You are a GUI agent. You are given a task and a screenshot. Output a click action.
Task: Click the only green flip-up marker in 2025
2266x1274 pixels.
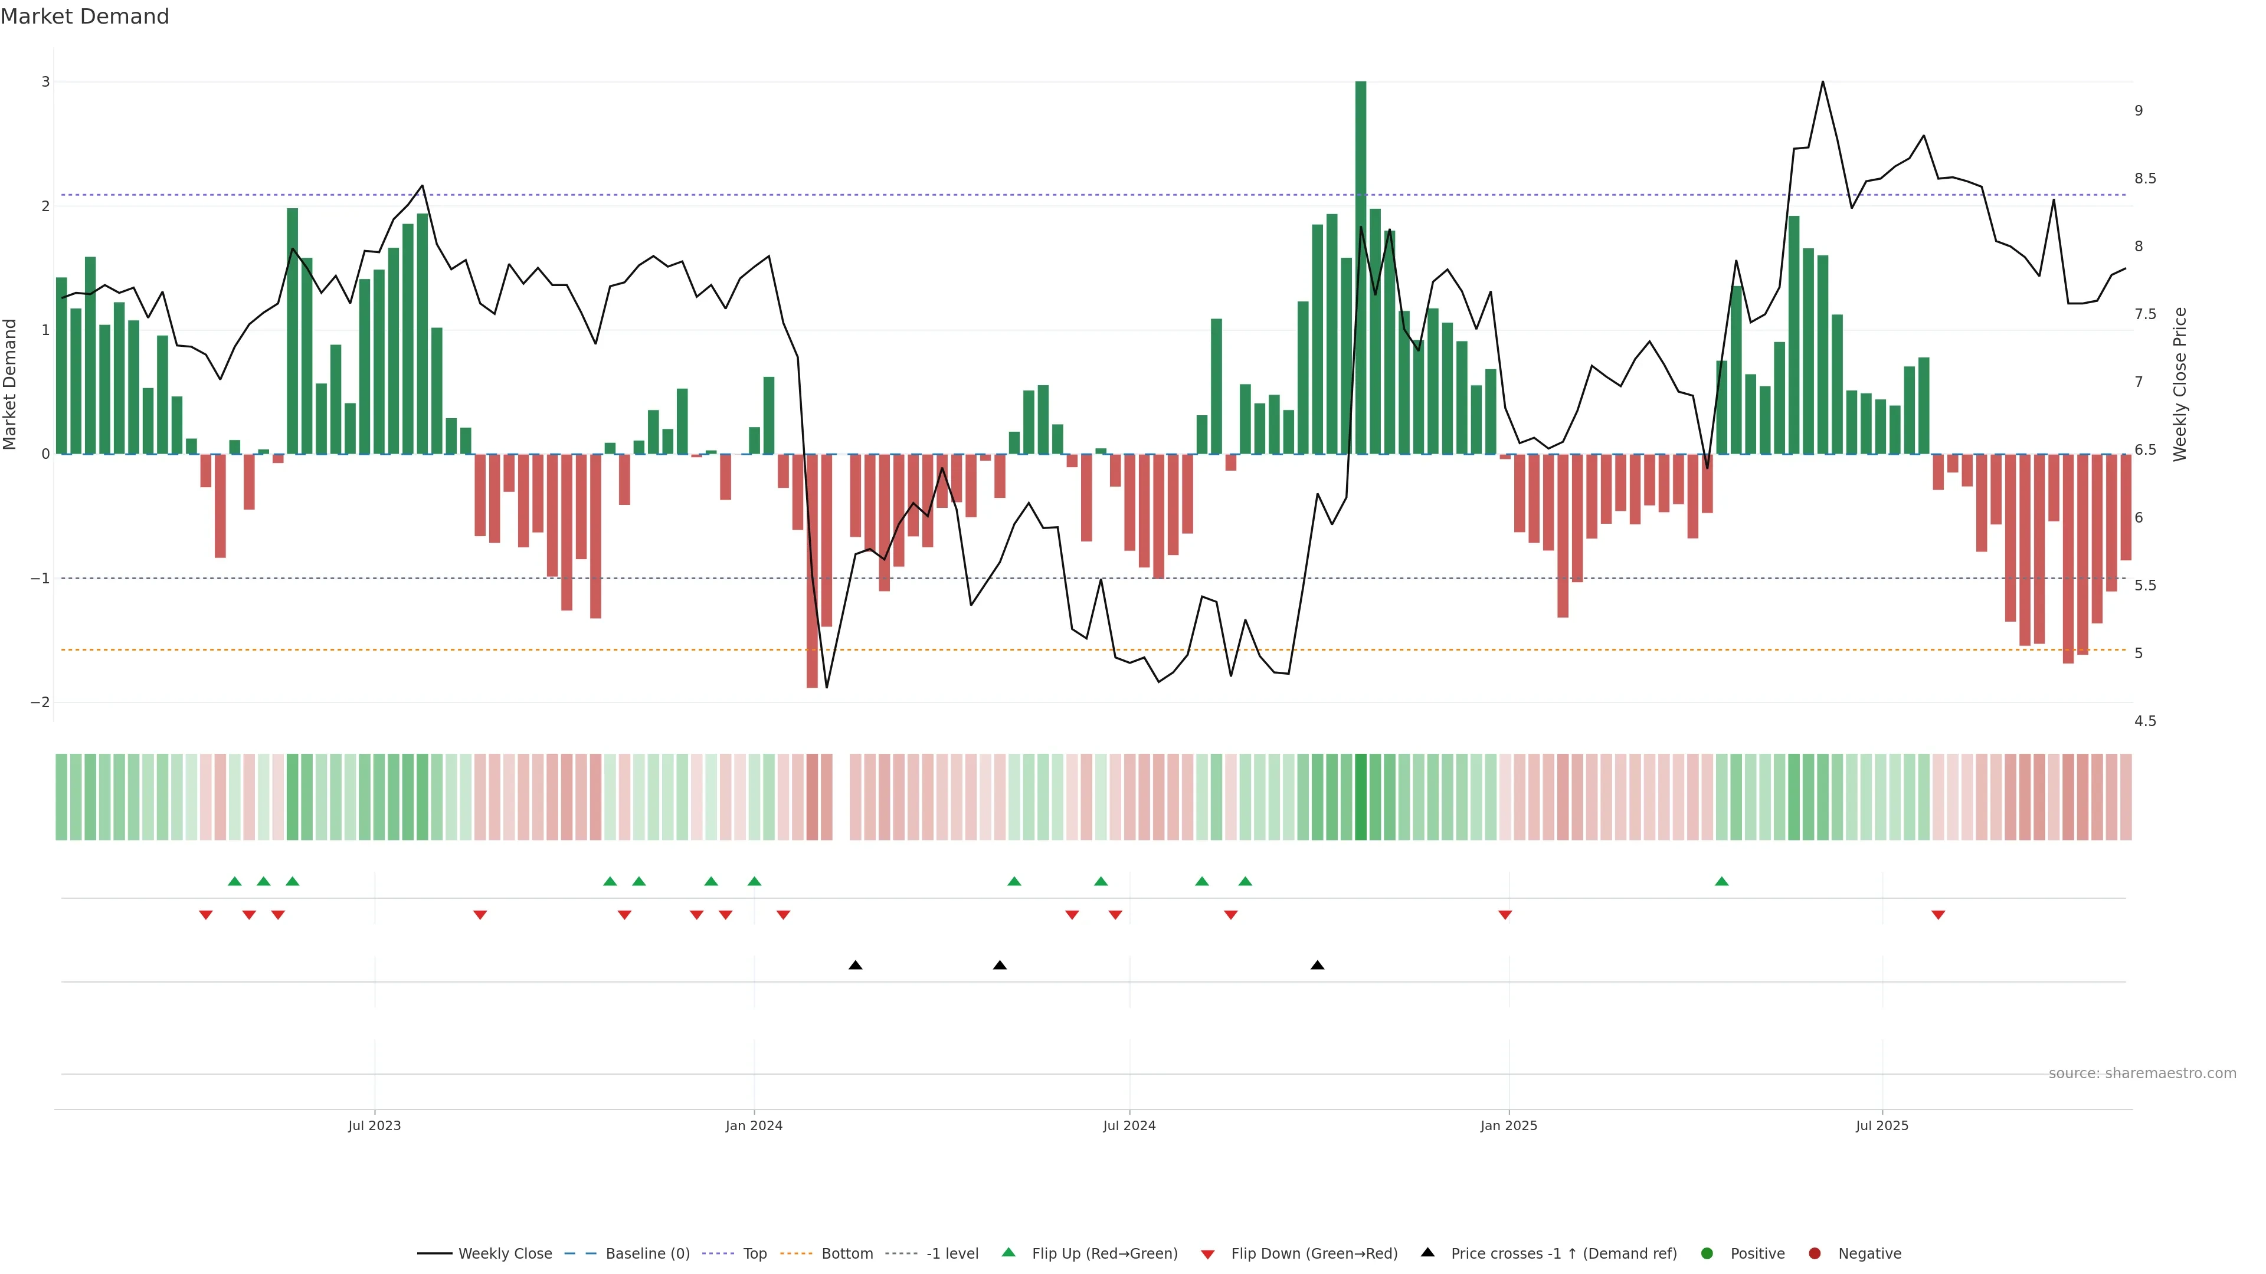[x=1721, y=881]
